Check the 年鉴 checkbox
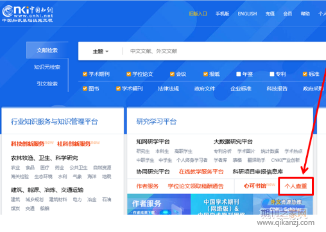This screenshot has width=326, height=232. click(239, 74)
